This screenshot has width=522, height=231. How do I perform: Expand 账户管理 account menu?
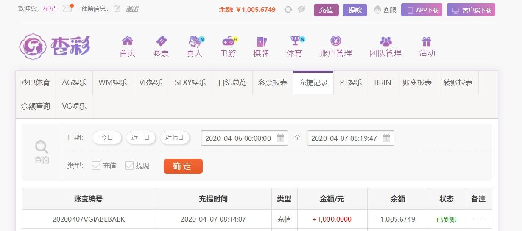tap(336, 46)
